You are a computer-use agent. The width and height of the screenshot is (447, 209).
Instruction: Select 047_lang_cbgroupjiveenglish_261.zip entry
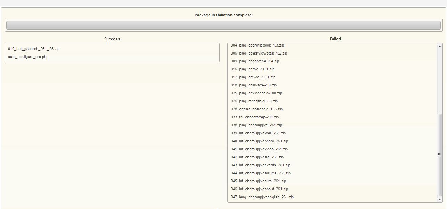point(262,197)
